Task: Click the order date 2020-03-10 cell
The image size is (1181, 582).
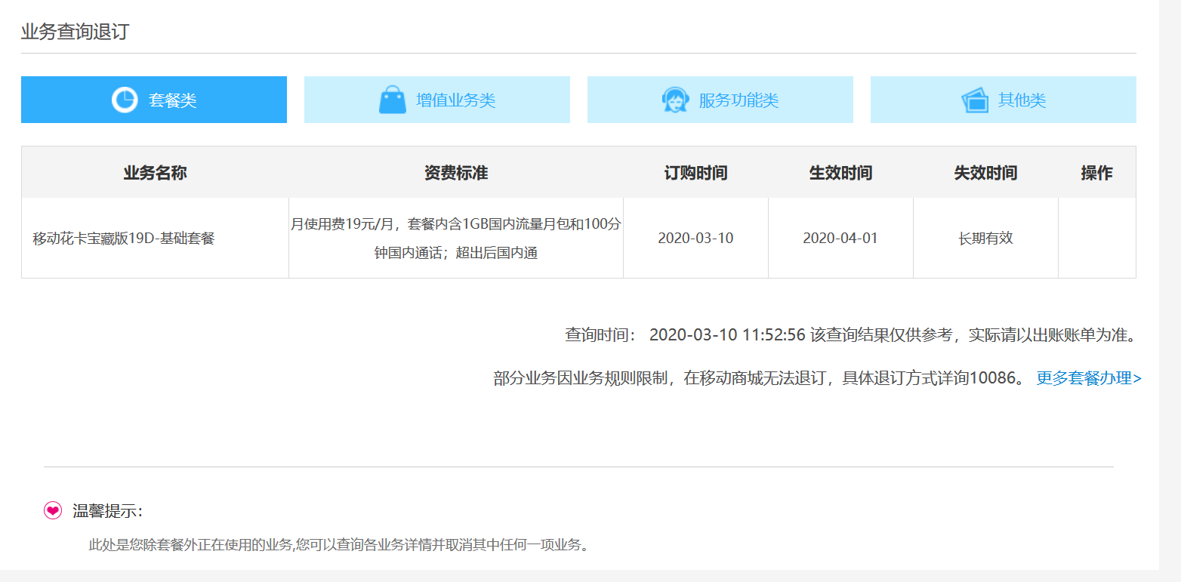Action: (x=695, y=239)
